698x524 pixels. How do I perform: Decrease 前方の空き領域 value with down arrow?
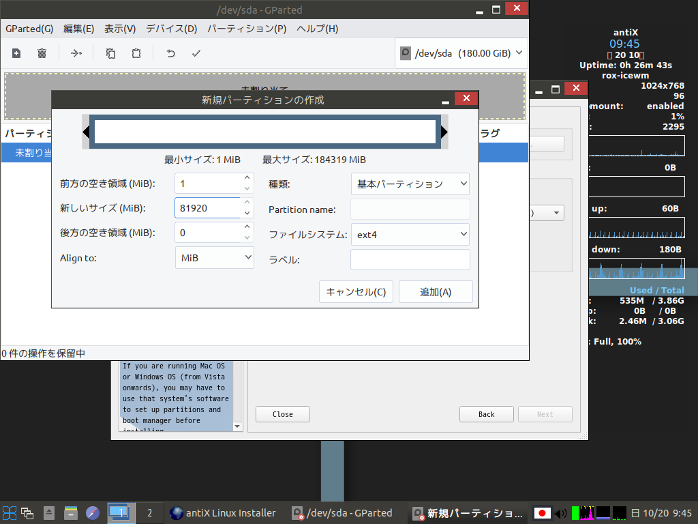click(x=247, y=188)
